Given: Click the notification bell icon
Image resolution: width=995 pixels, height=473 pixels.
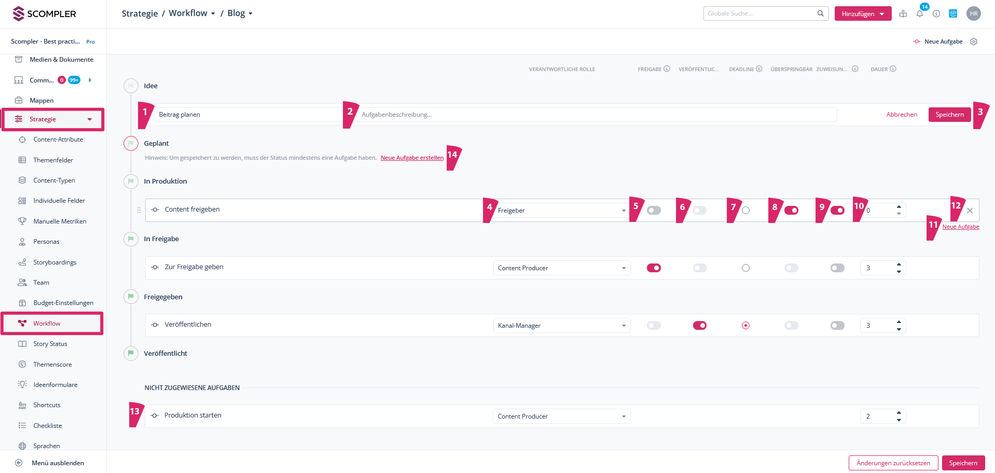Looking at the screenshot, I should [919, 14].
